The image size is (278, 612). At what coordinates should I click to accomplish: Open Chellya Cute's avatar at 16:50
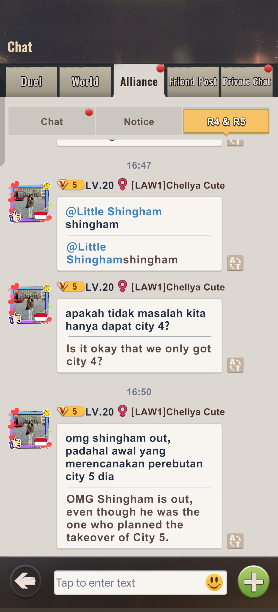(30, 429)
